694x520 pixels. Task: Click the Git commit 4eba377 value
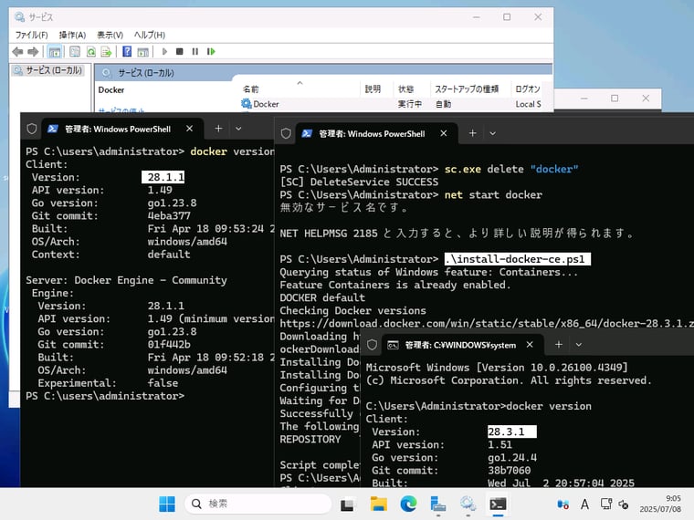pos(169,216)
